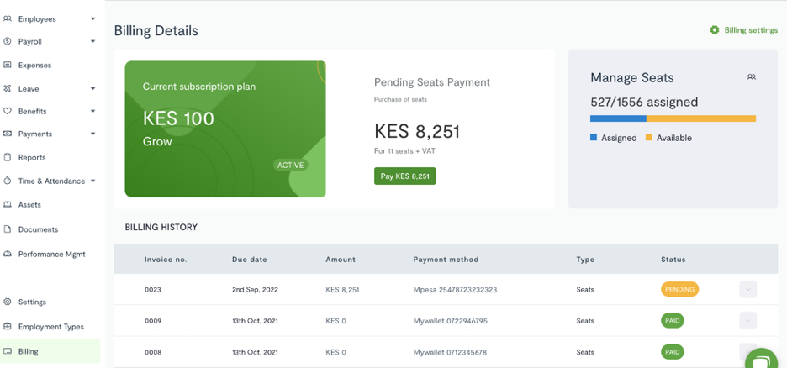
Task: Click the Assets laptop icon
Action: (x=7, y=204)
